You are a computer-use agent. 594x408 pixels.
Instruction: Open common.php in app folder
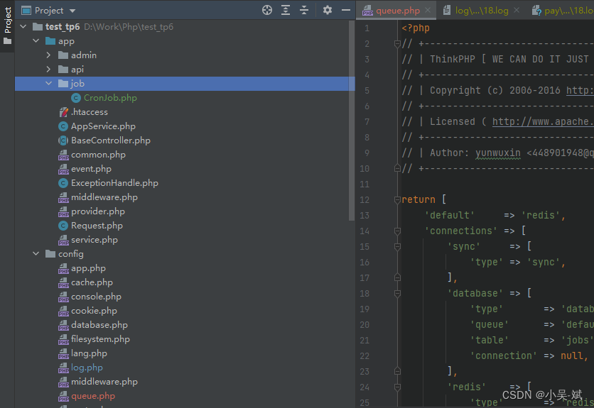click(98, 155)
